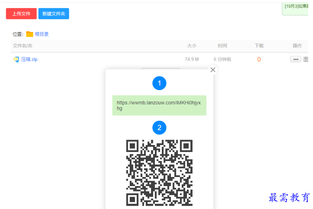Select the lanzouw share link text box
Viewport: 313px width, 209px height.
[159, 105]
